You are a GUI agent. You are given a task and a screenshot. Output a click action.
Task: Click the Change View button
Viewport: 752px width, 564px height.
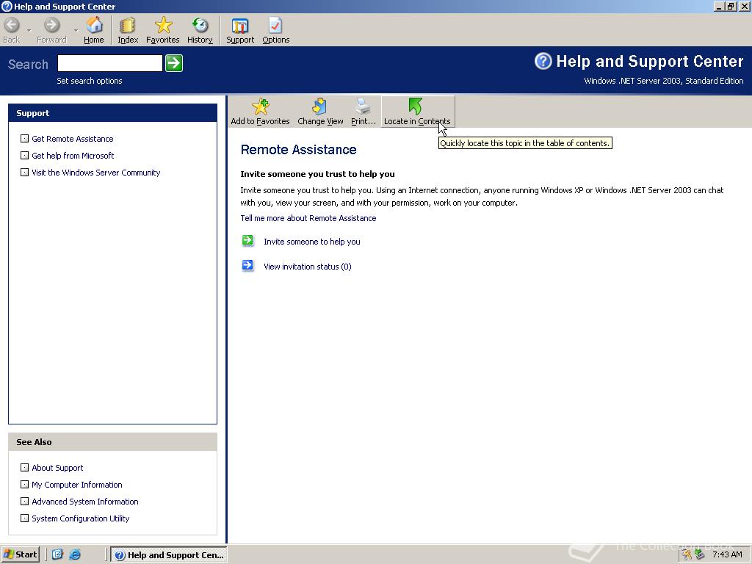tap(320, 112)
